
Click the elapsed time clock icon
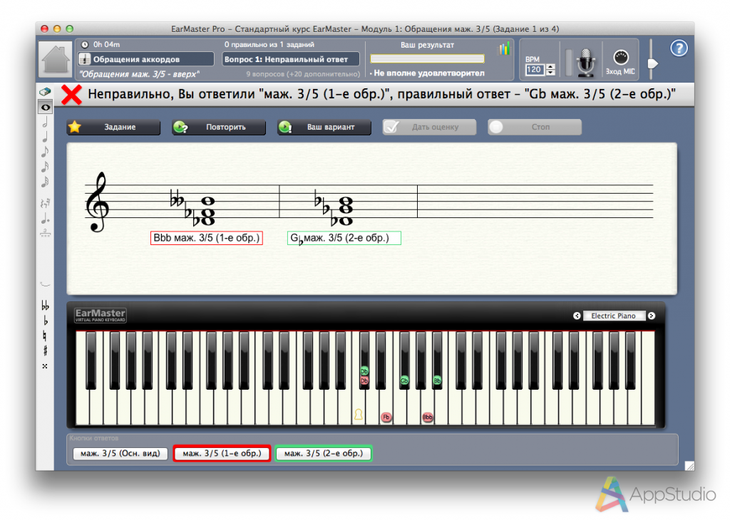pyautogui.click(x=85, y=45)
